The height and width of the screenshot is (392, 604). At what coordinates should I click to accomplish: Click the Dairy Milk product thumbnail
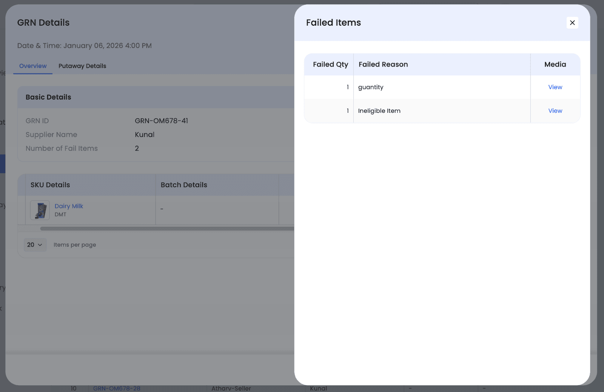pyautogui.click(x=40, y=210)
